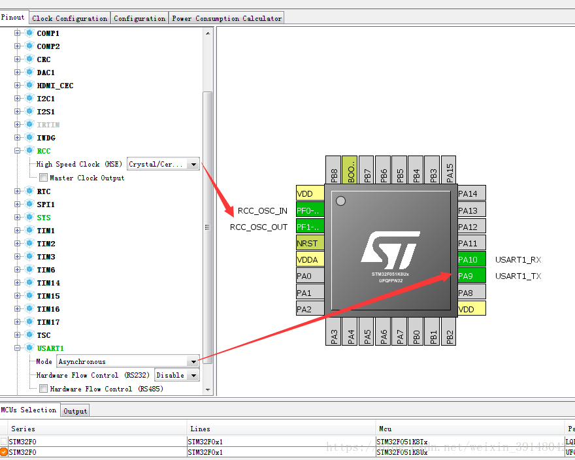Select the TIM15 tree item

coord(48,296)
